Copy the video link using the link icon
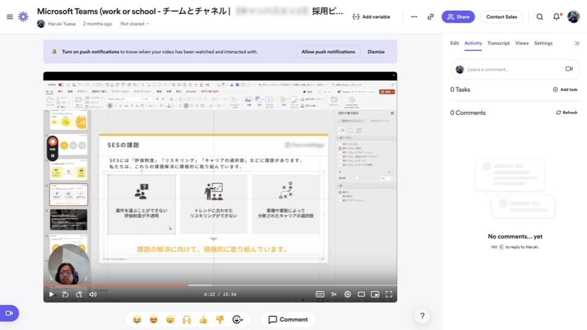The image size is (587, 330). [430, 17]
